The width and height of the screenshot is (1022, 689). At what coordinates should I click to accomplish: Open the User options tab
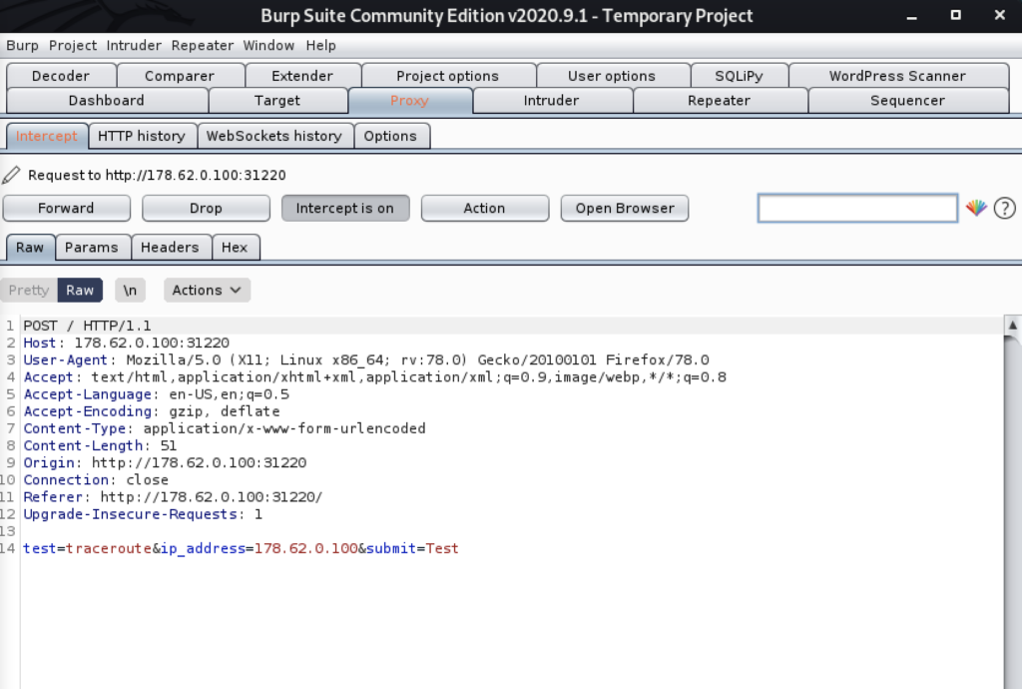[612, 76]
